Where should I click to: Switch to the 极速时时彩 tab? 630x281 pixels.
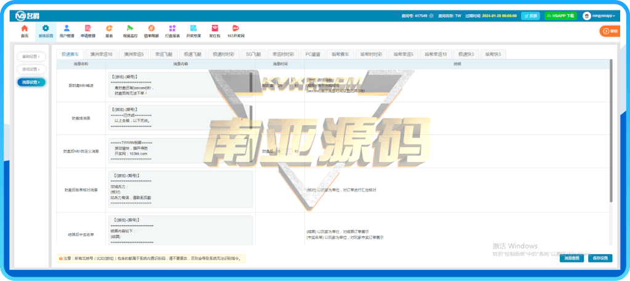224,54
